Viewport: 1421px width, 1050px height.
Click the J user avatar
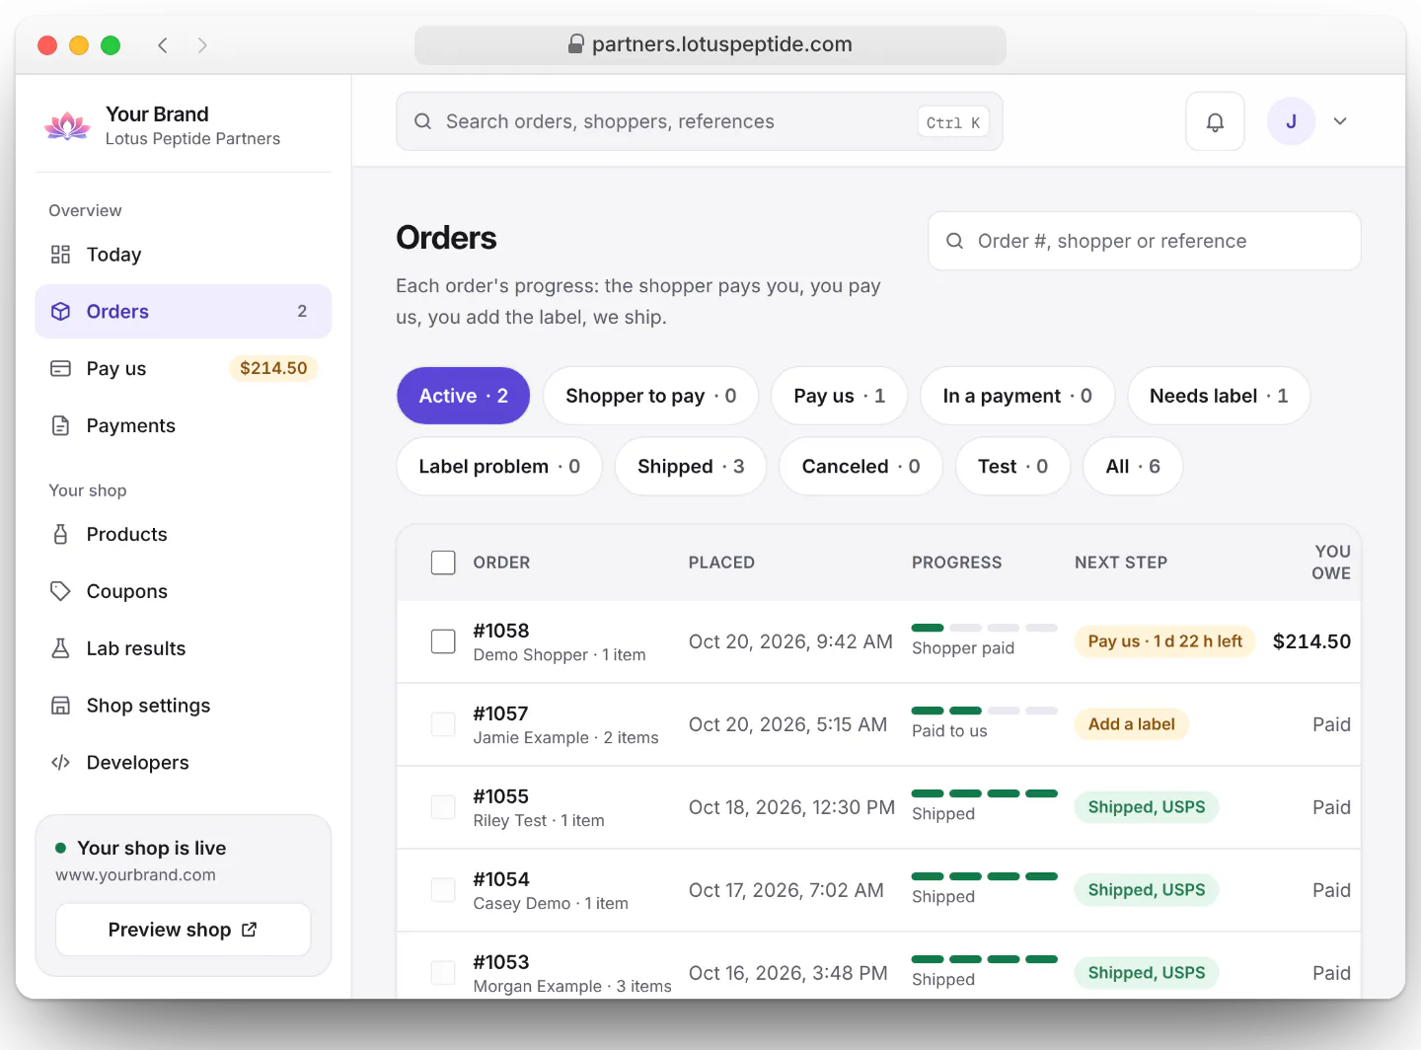pyautogui.click(x=1291, y=121)
